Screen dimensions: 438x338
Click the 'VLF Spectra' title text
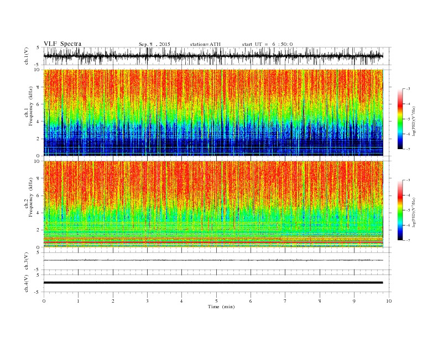tap(62, 44)
